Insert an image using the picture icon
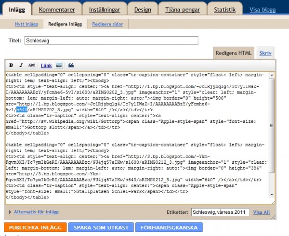The image size is (289, 236). [59, 65]
